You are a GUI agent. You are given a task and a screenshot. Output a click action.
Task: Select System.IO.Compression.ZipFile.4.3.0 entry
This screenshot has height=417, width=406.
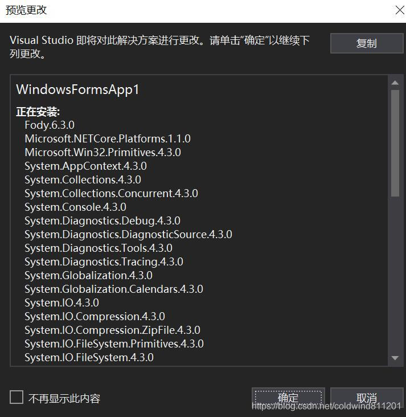click(x=113, y=330)
